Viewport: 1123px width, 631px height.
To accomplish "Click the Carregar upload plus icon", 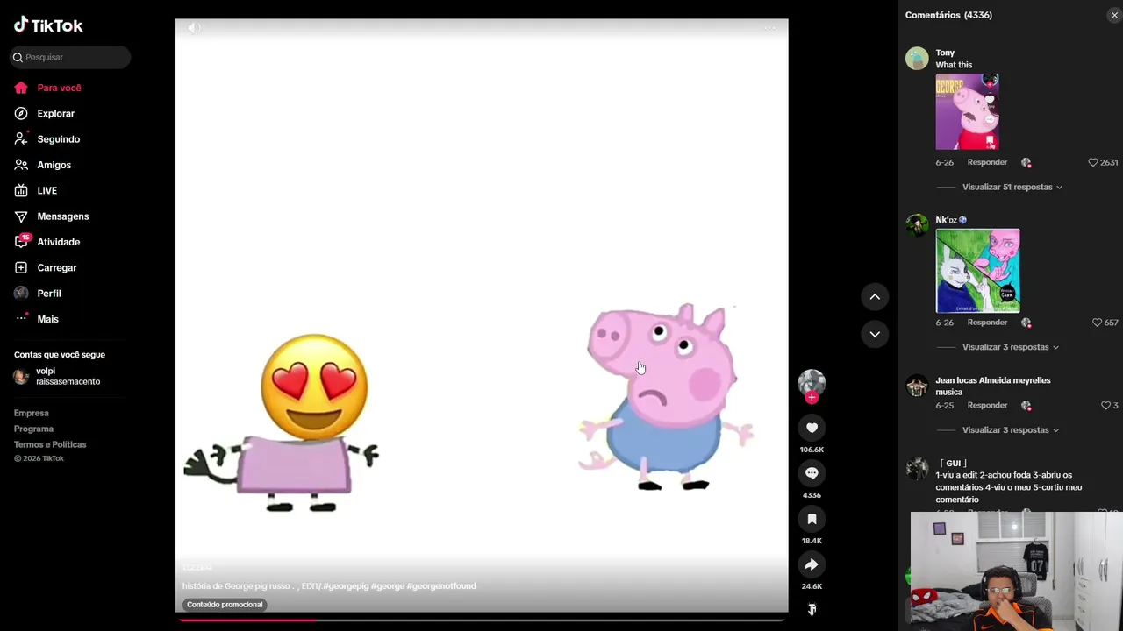I will coord(21,267).
